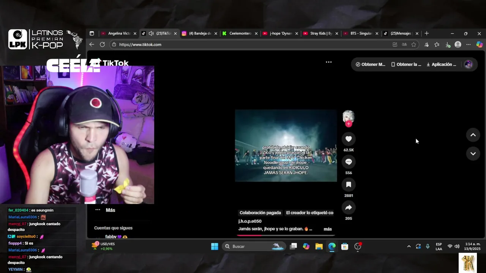Open tab actions menu icon
Viewport: 486px width, 273px height.
(x=92, y=33)
